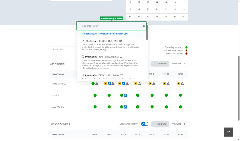Screen dimensions: 240x141
Task: Click North America's Oct 2 yellow performance dot
Action: tap(106, 84)
